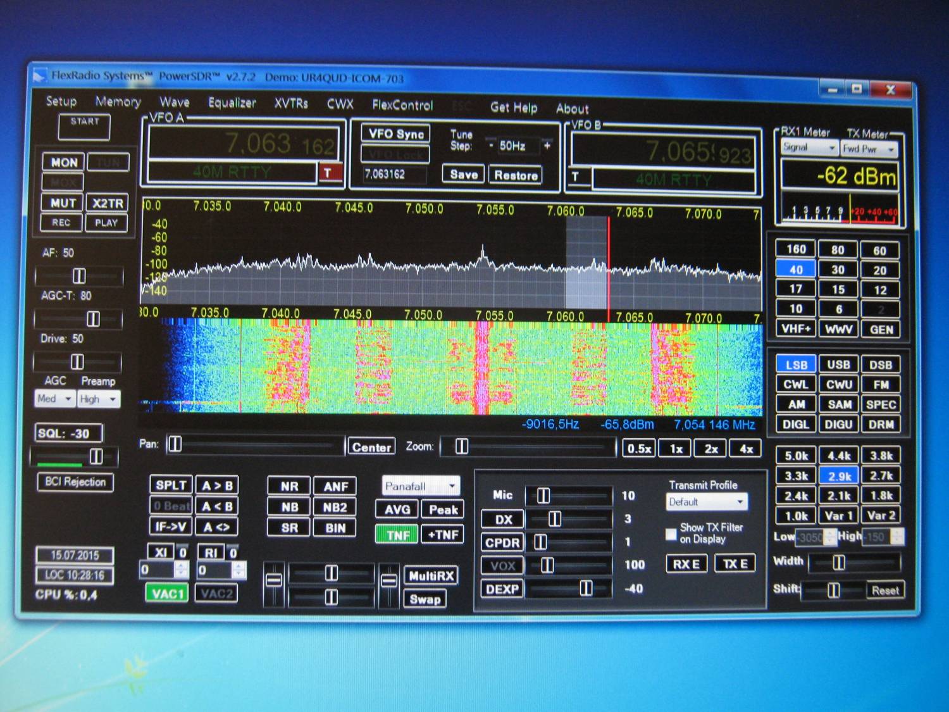The image size is (949, 712).
Task: Set zoom to 4x
Action: [747, 449]
